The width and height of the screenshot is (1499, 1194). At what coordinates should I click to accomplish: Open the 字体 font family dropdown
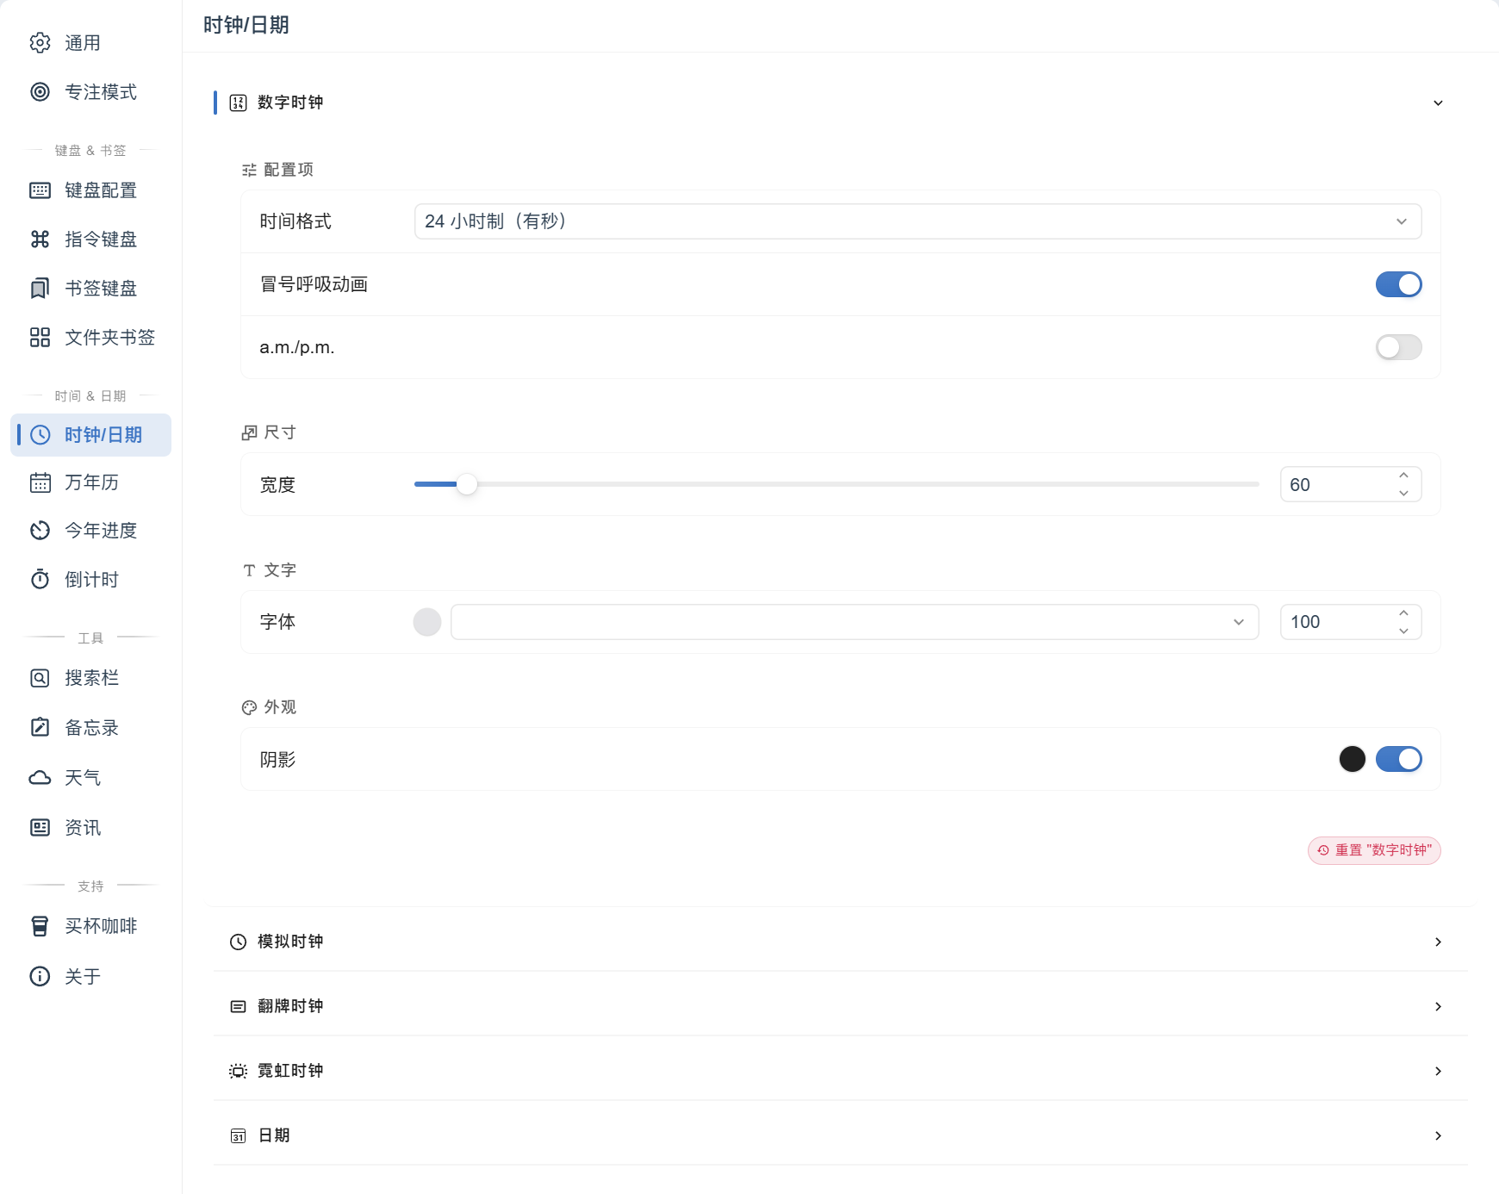tap(855, 622)
